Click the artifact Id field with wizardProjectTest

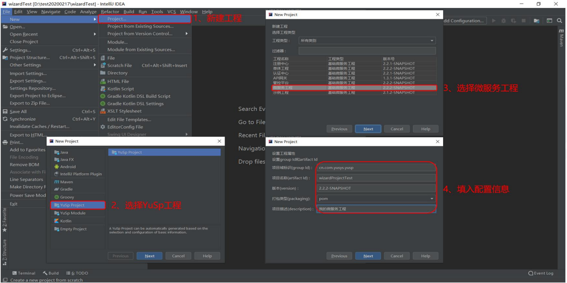[376, 178]
